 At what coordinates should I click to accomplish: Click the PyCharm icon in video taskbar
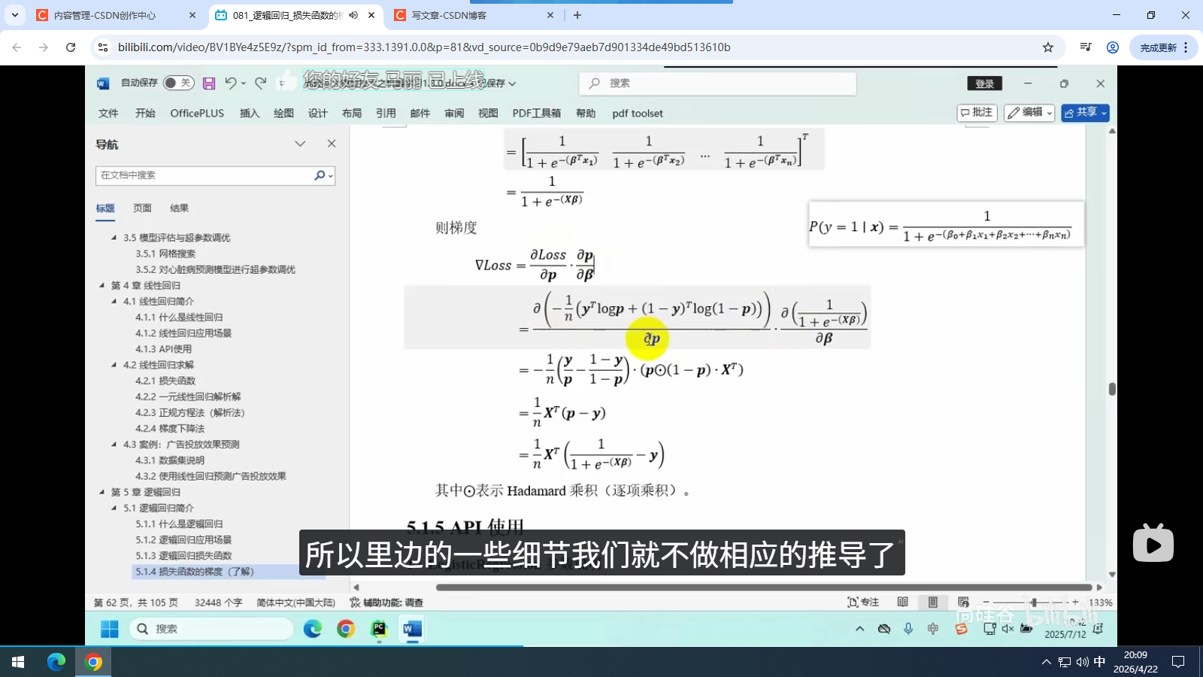click(x=379, y=629)
